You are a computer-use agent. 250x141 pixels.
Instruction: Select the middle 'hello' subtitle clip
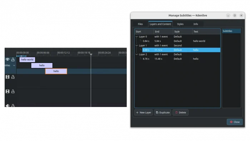click(x=42, y=65)
